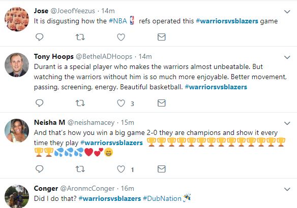This screenshot has width=297, height=208.
Task: Retweet Tony Hoops' tweet about Durant
Action: tap(80, 103)
